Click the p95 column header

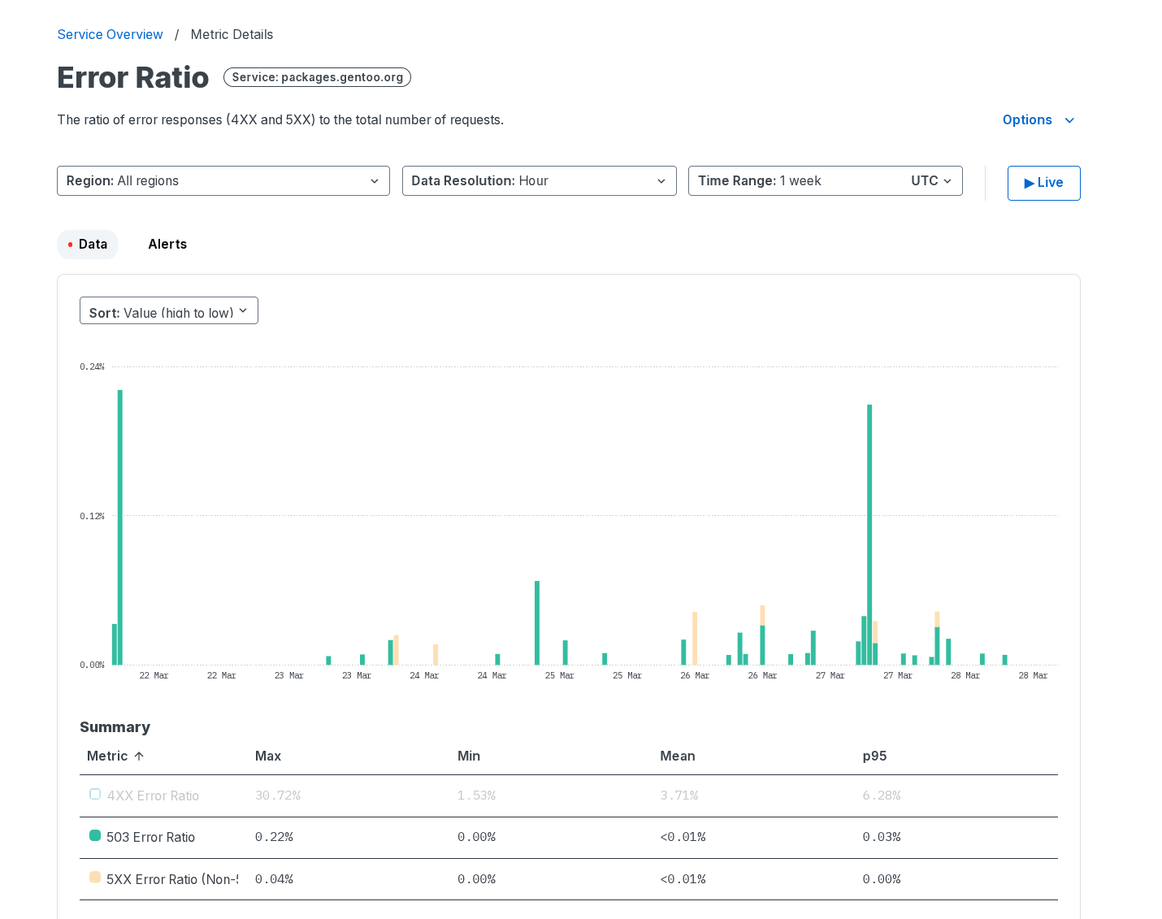pos(874,756)
